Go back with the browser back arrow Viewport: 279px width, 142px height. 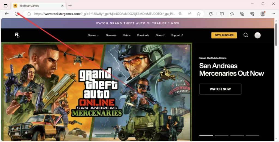tap(7, 14)
